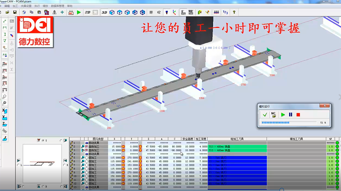This screenshot has width=341, height=191.
Task: Select the L view radio button
Action: click(18, 165)
